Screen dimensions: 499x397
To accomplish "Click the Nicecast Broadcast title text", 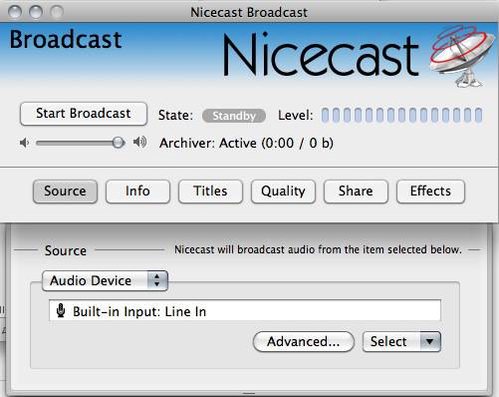I will (x=249, y=12).
